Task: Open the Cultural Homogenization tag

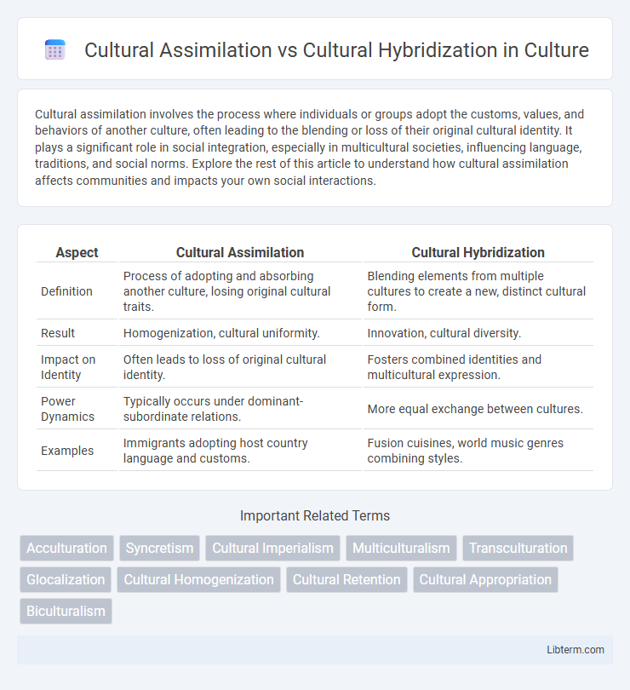Action: pyautogui.click(x=199, y=579)
